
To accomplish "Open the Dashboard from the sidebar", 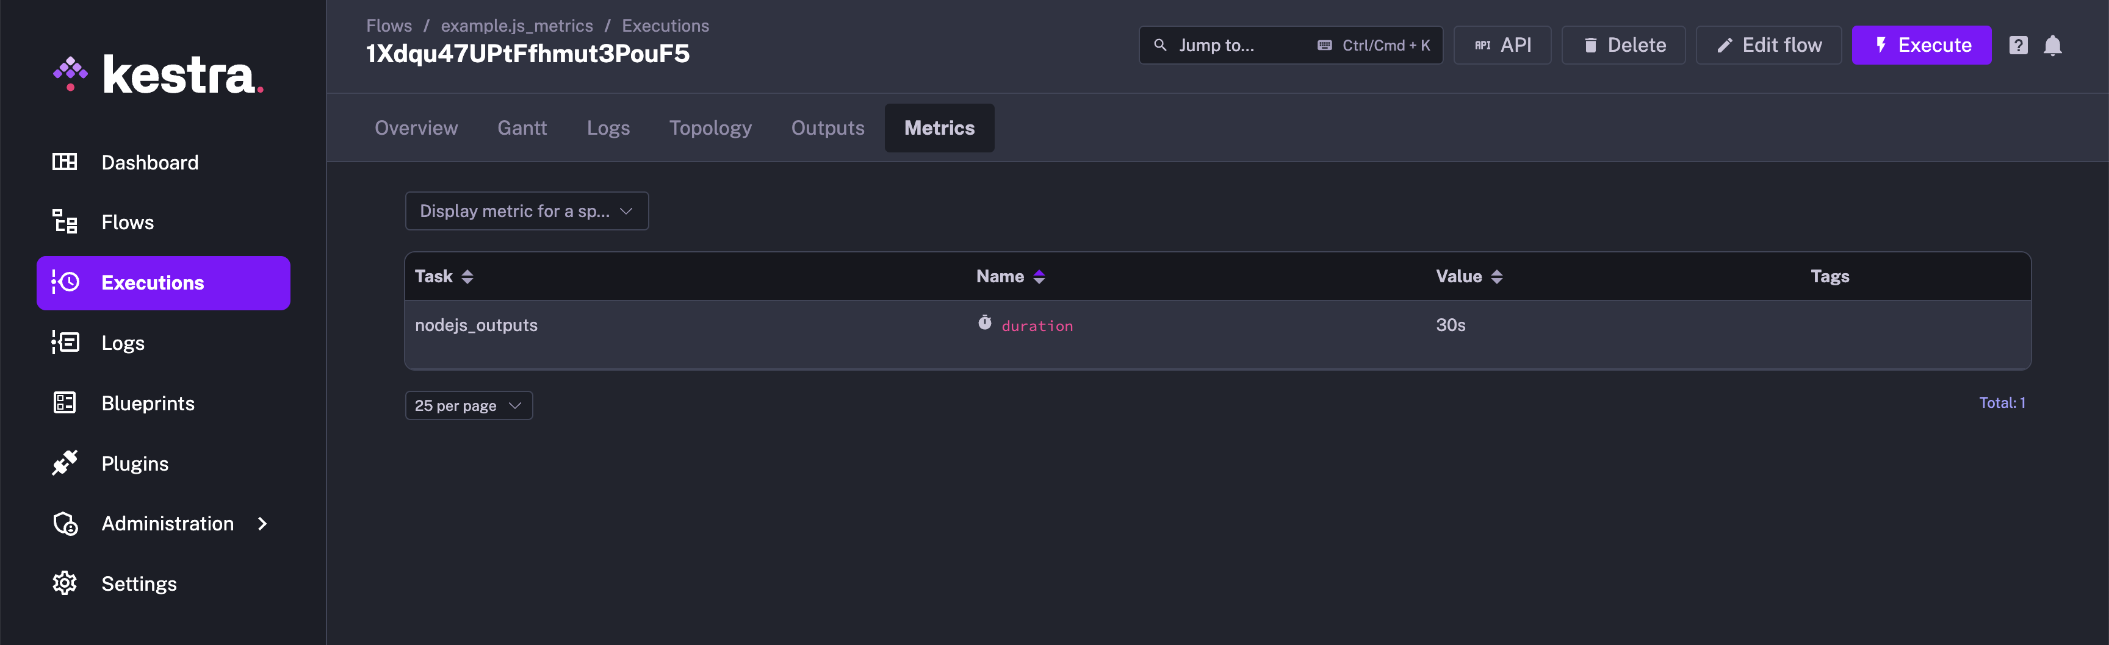I will click(150, 162).
